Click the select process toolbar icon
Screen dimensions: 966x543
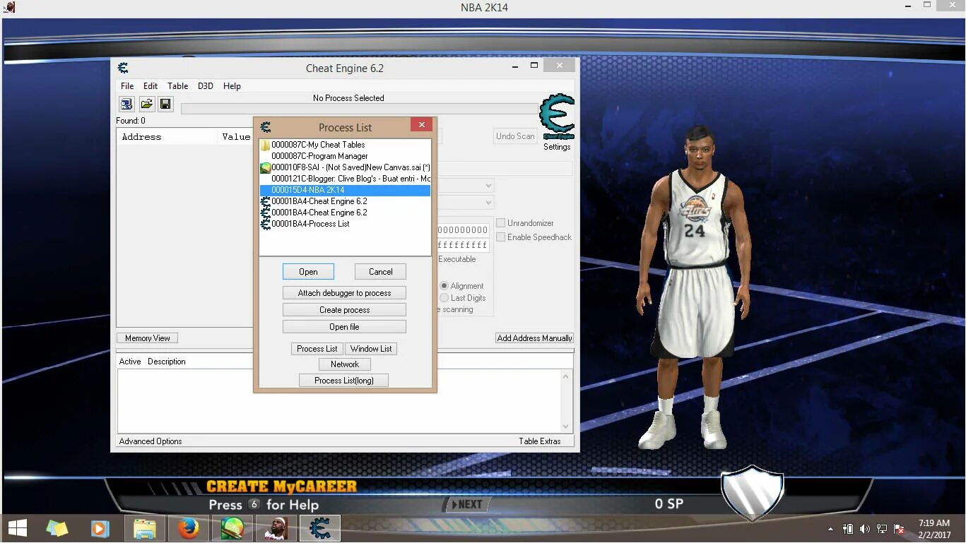tap(126, 105)
